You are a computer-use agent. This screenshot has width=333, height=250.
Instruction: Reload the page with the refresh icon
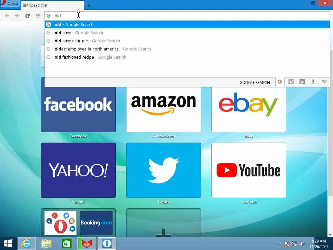pyautogui.click(x=27, y=16)
